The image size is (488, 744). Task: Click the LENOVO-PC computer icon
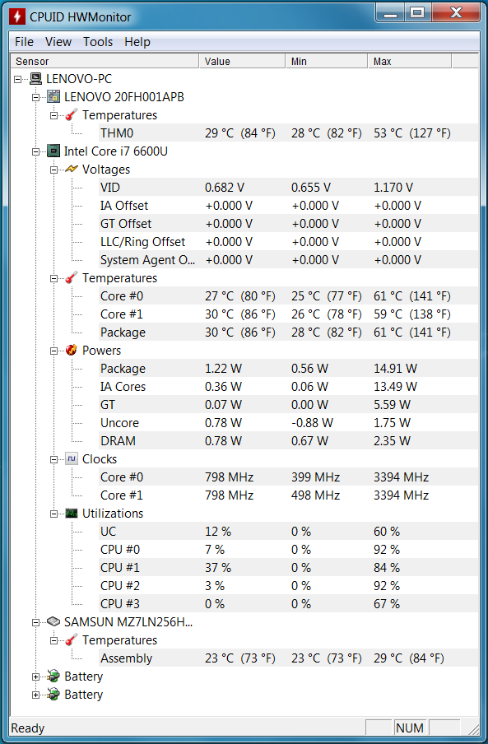point(35,79)
